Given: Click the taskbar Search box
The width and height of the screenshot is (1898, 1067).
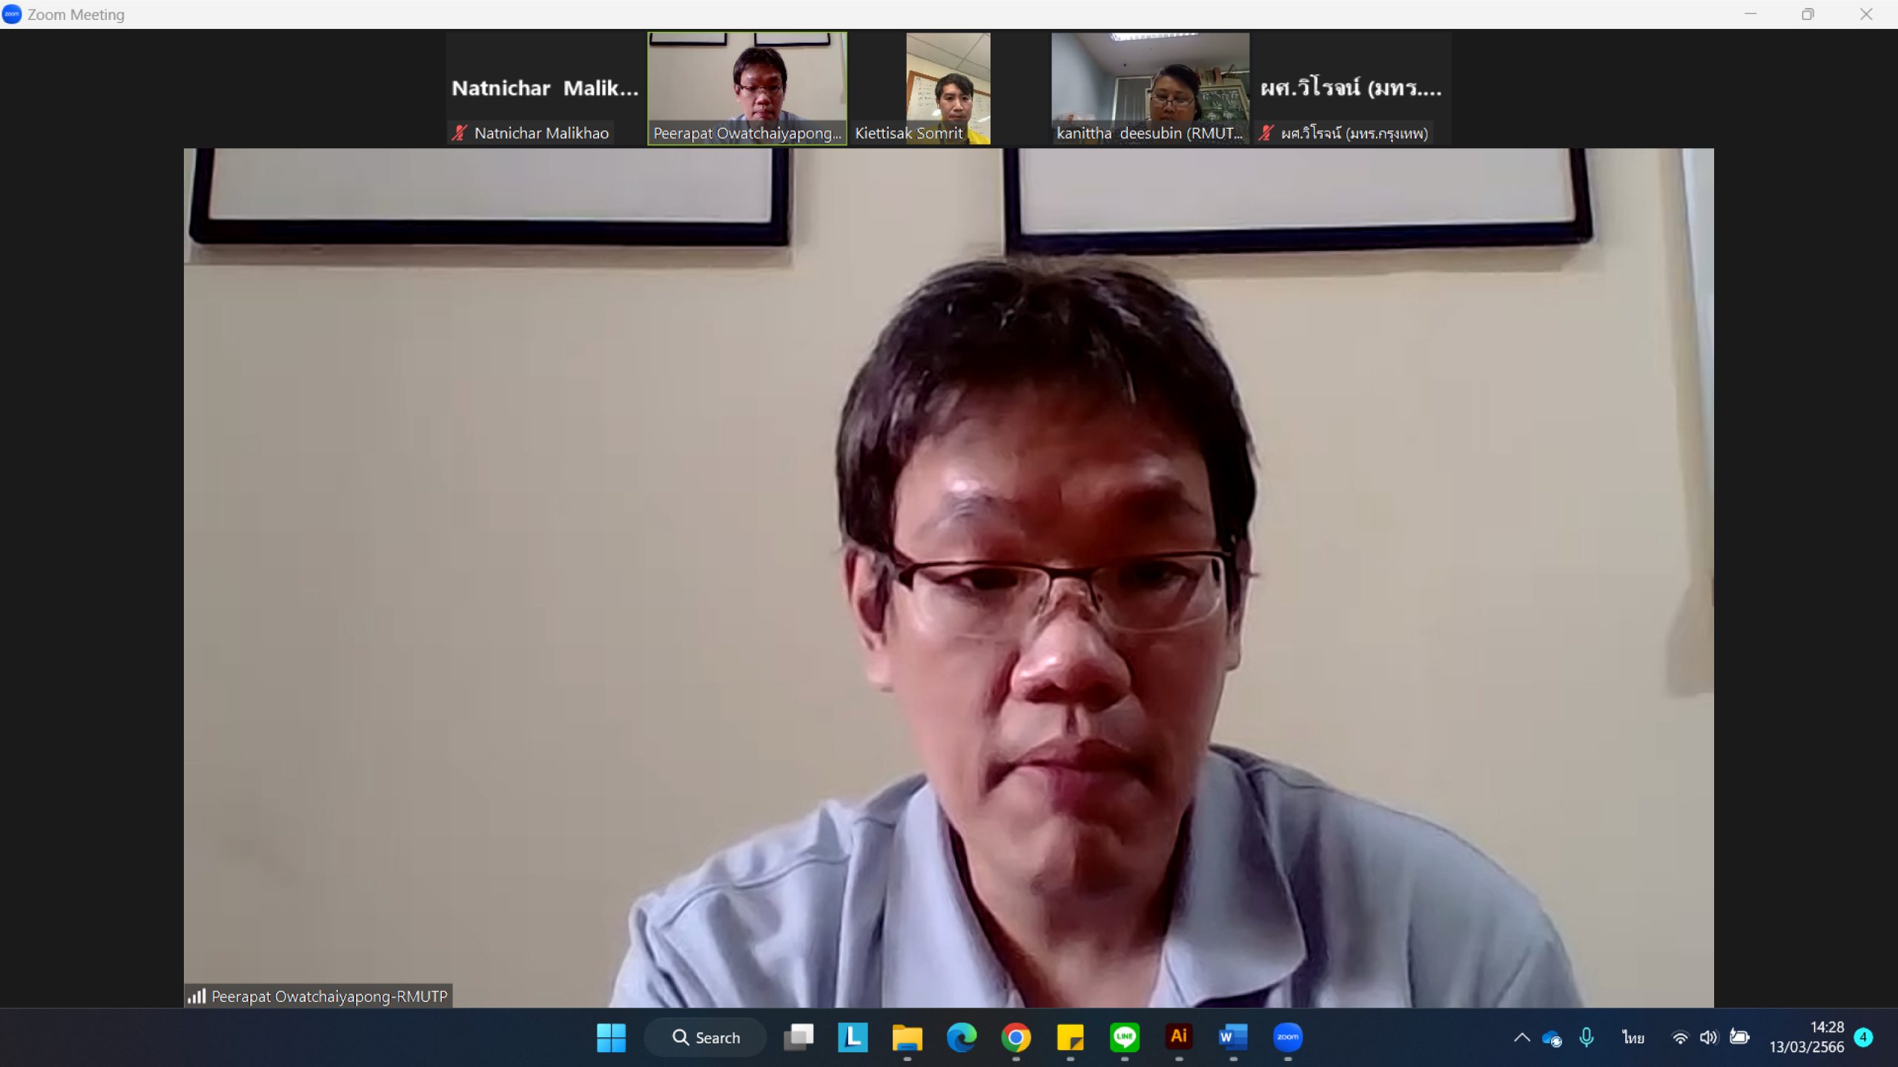Looking at the screenshot, I should 705,1037.
